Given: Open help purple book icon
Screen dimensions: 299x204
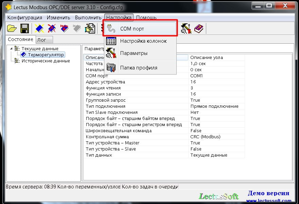Looking at the screenshot, I should 199,28.
